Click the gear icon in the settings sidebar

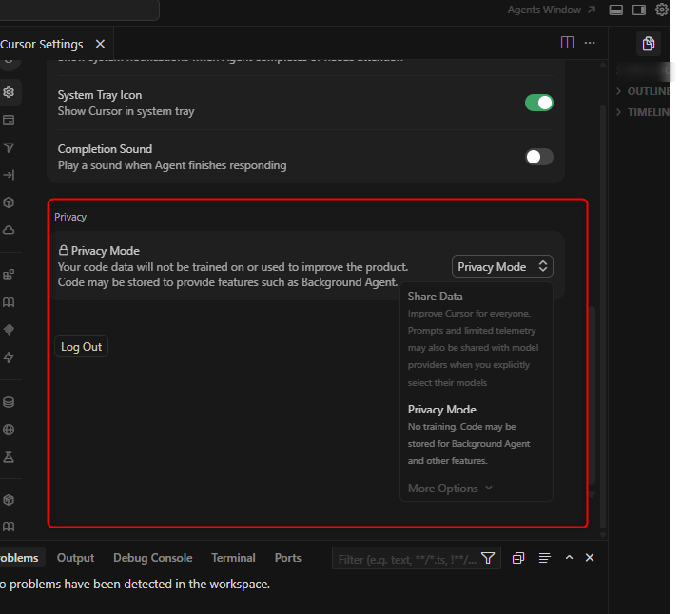[x=9, y=92]
